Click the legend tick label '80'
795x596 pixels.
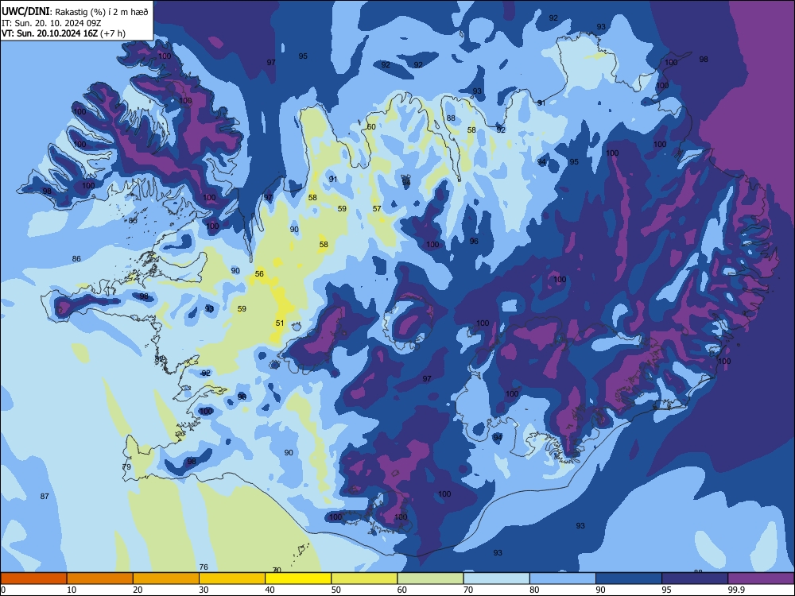tap(534, 590)
